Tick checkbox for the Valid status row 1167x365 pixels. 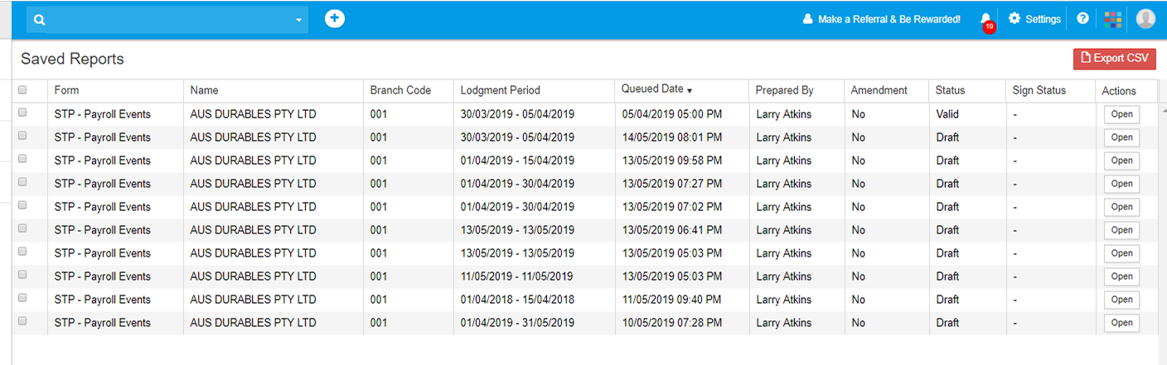click(22, 113)
